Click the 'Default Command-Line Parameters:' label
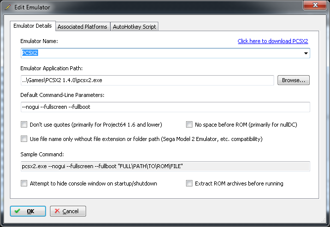The image size is (330, 227). (x=62, y=95)
